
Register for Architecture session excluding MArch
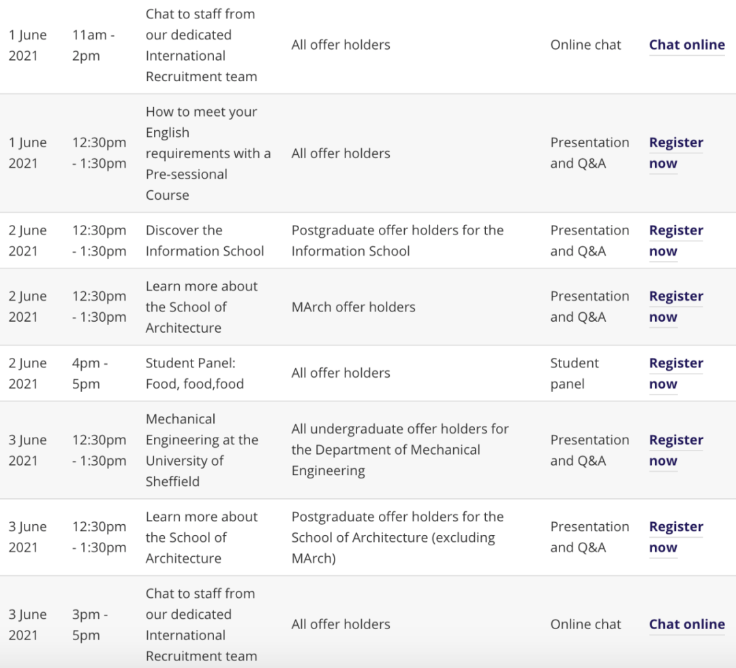(x=675, y=537)
